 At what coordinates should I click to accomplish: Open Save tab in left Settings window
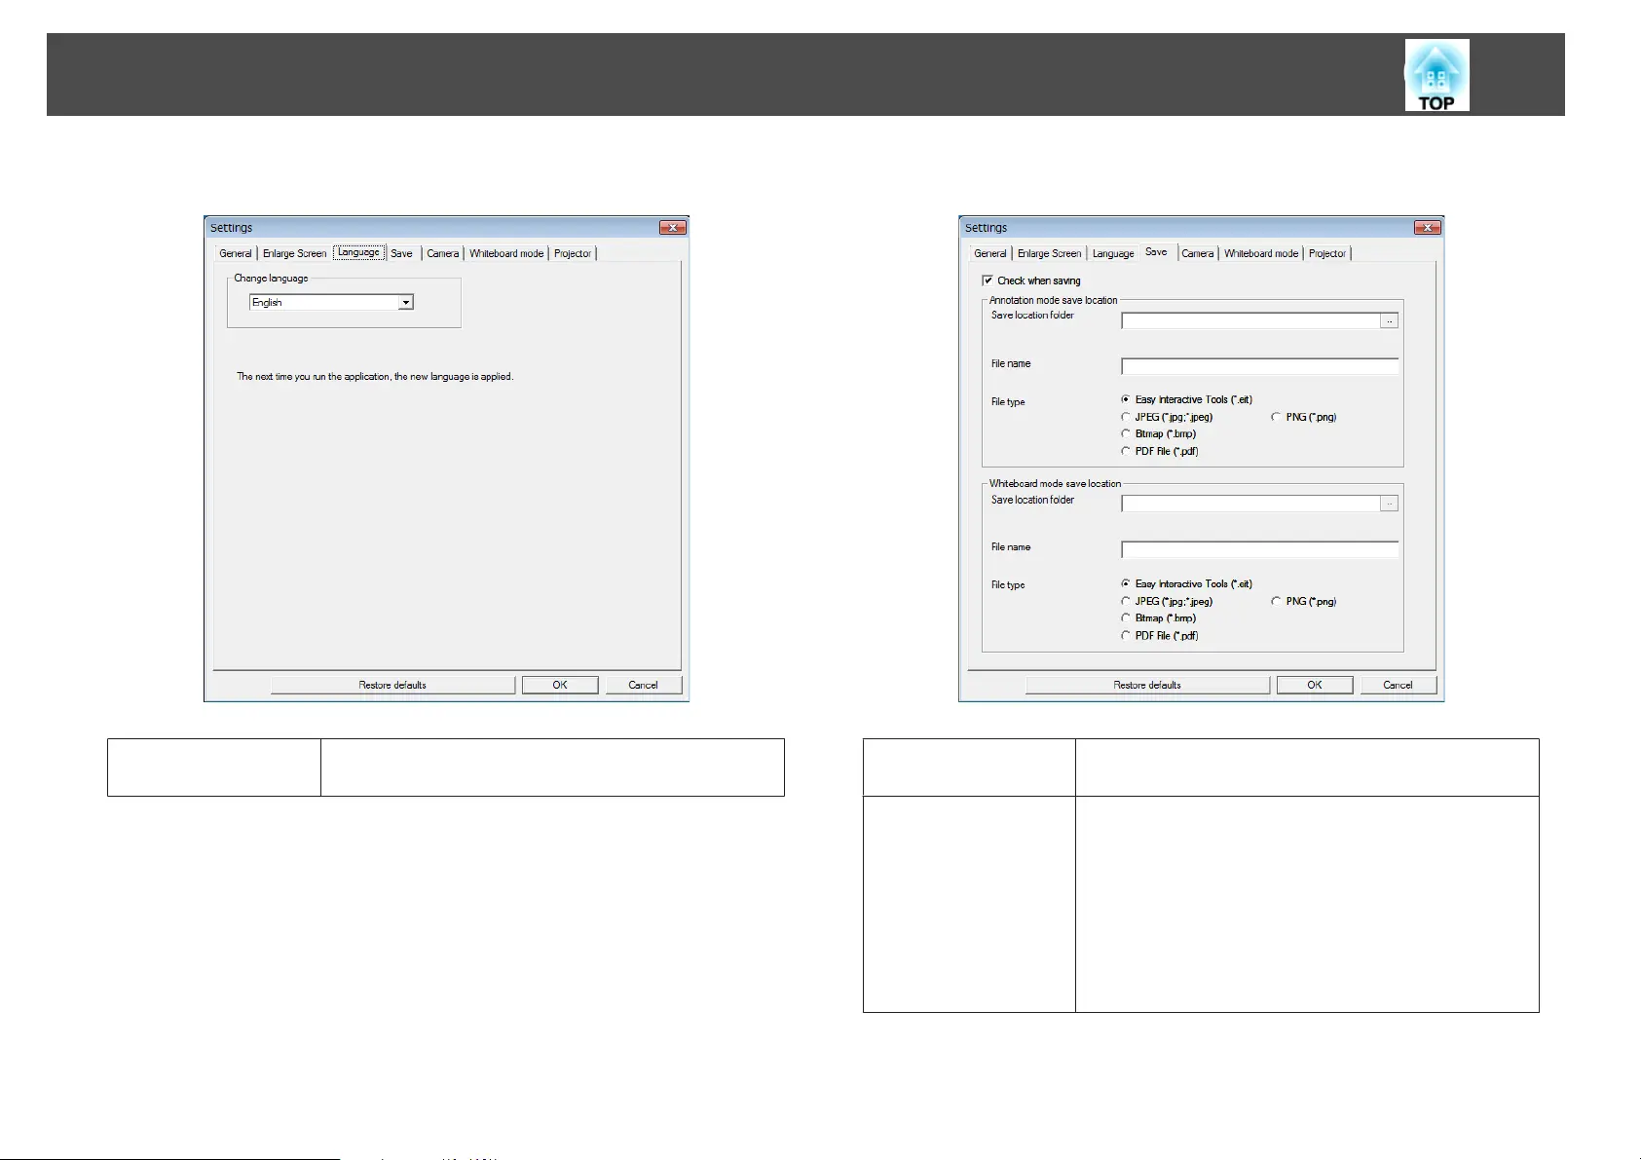[x=402, y=253]
